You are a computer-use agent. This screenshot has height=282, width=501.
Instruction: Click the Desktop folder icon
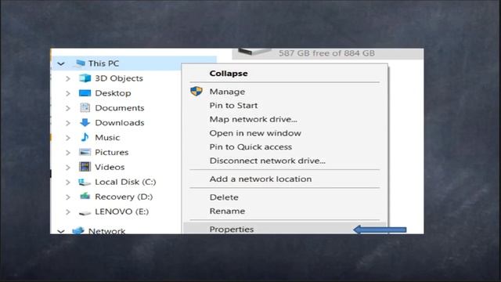click(x=85, y=93)
